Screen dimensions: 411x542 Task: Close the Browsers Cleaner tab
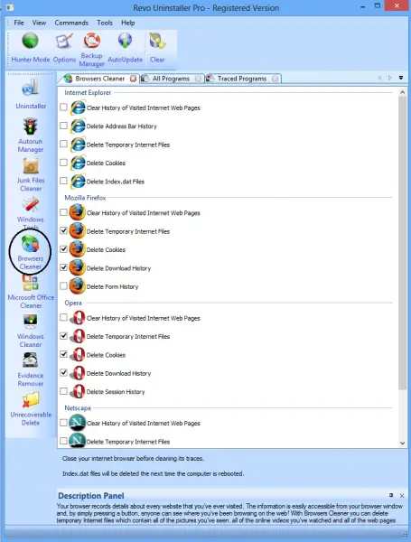click(x=133, y=79)
